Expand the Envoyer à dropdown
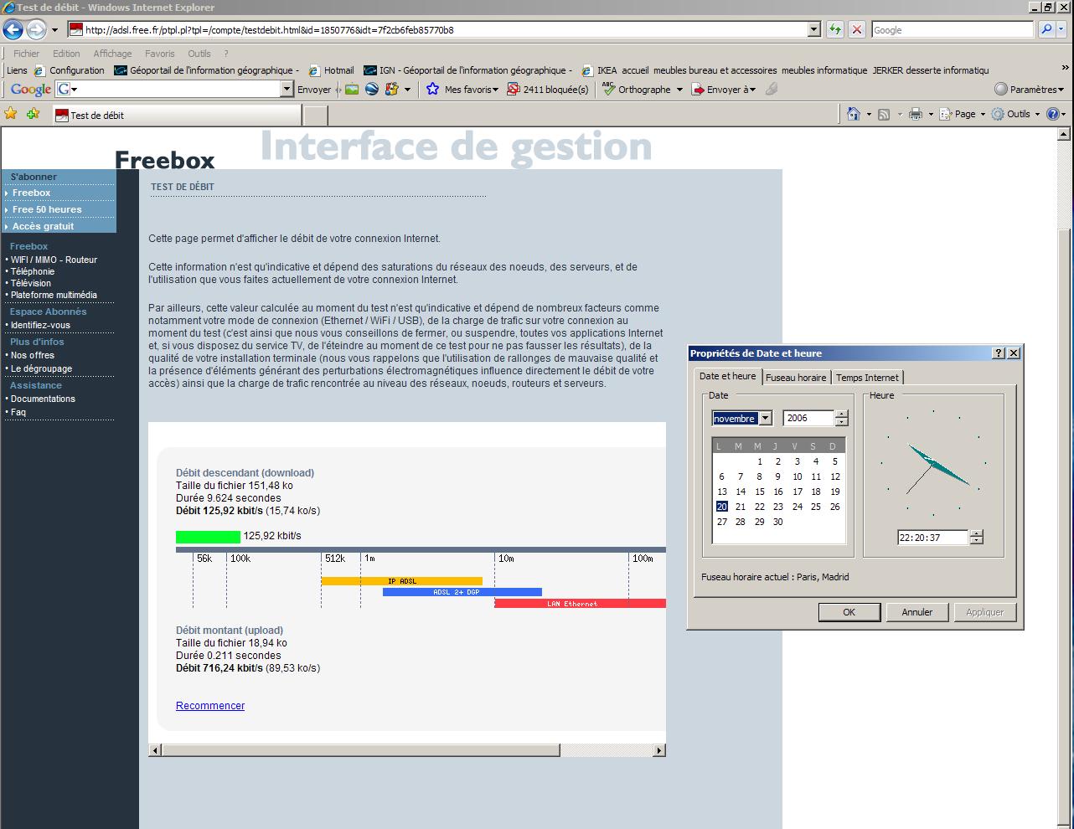1074x829 pixels. 723,90
